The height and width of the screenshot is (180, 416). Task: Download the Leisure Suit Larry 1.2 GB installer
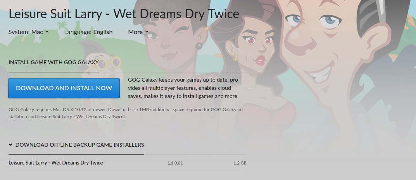(127, 163)
